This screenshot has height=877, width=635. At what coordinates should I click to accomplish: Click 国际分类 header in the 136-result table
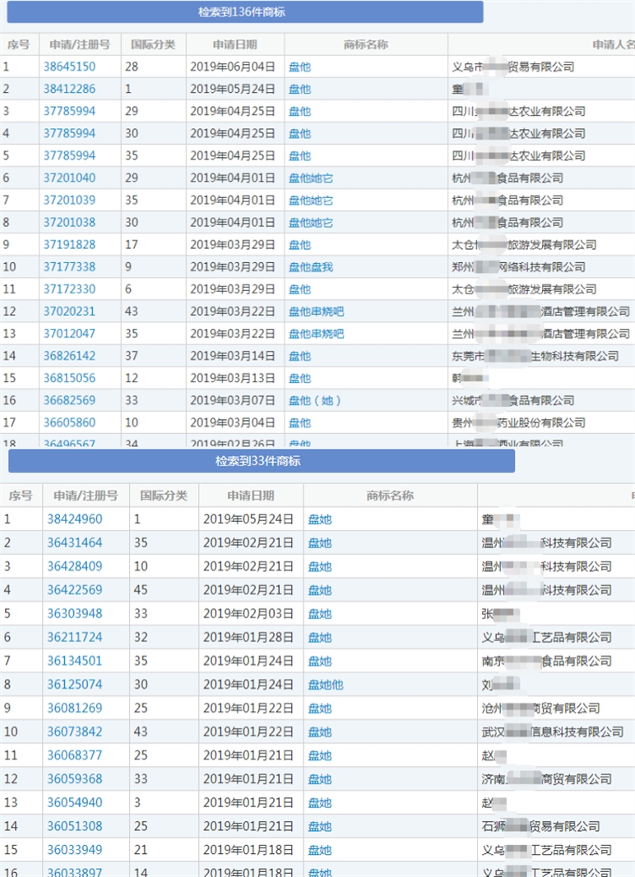tap(153, 44)
